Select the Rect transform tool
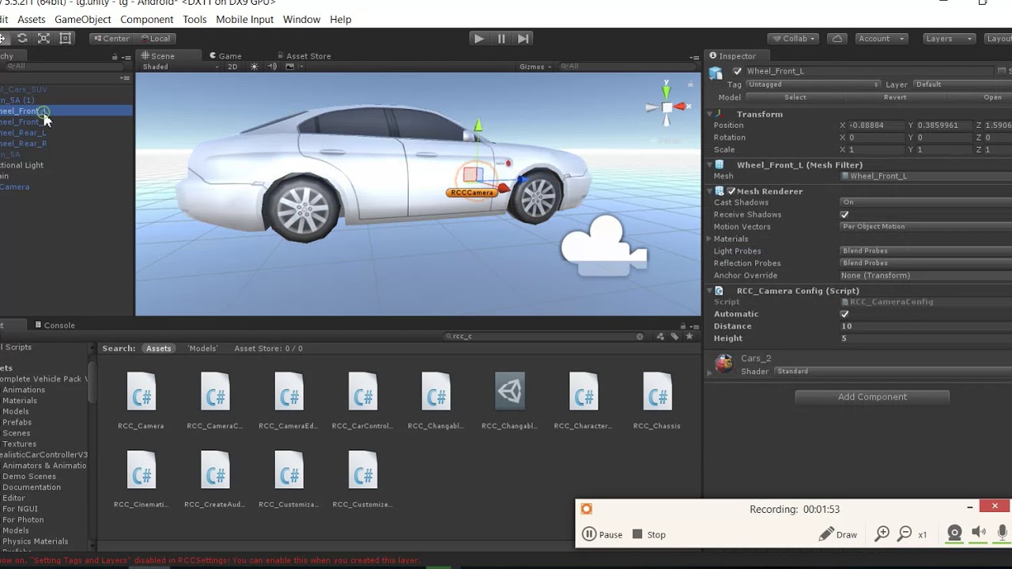 point(66,38)
